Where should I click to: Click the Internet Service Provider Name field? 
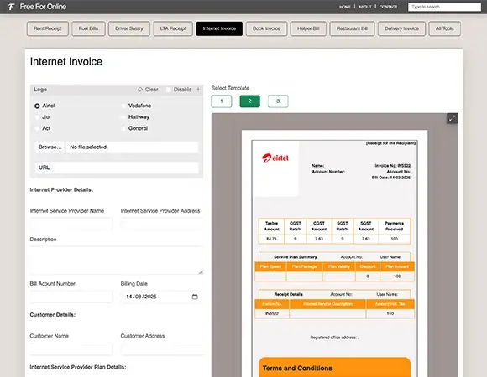pyautogui.click(x=71, y=224)
